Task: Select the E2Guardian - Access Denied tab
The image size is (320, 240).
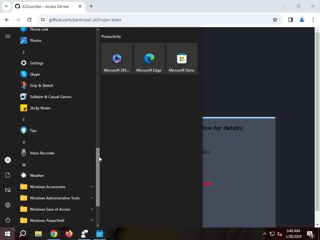Action: click(x=48, y=7)
